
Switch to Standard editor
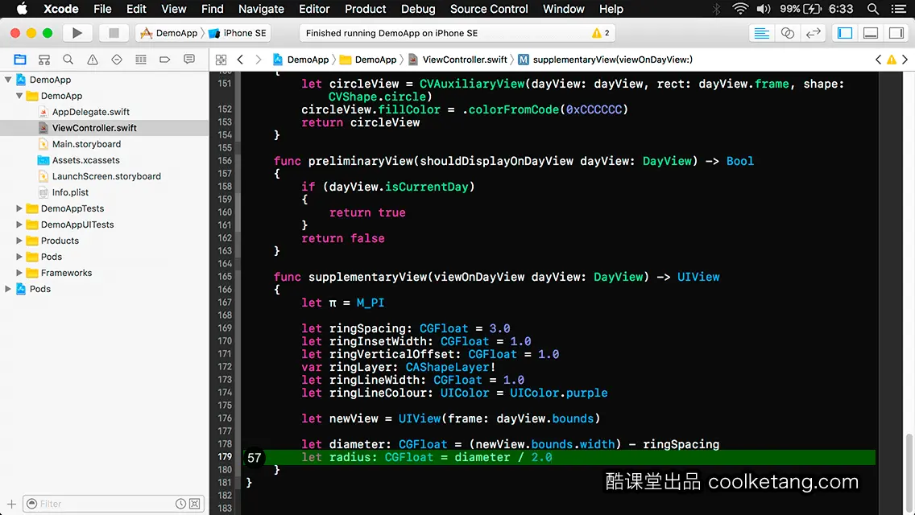[x=761, y=33]
